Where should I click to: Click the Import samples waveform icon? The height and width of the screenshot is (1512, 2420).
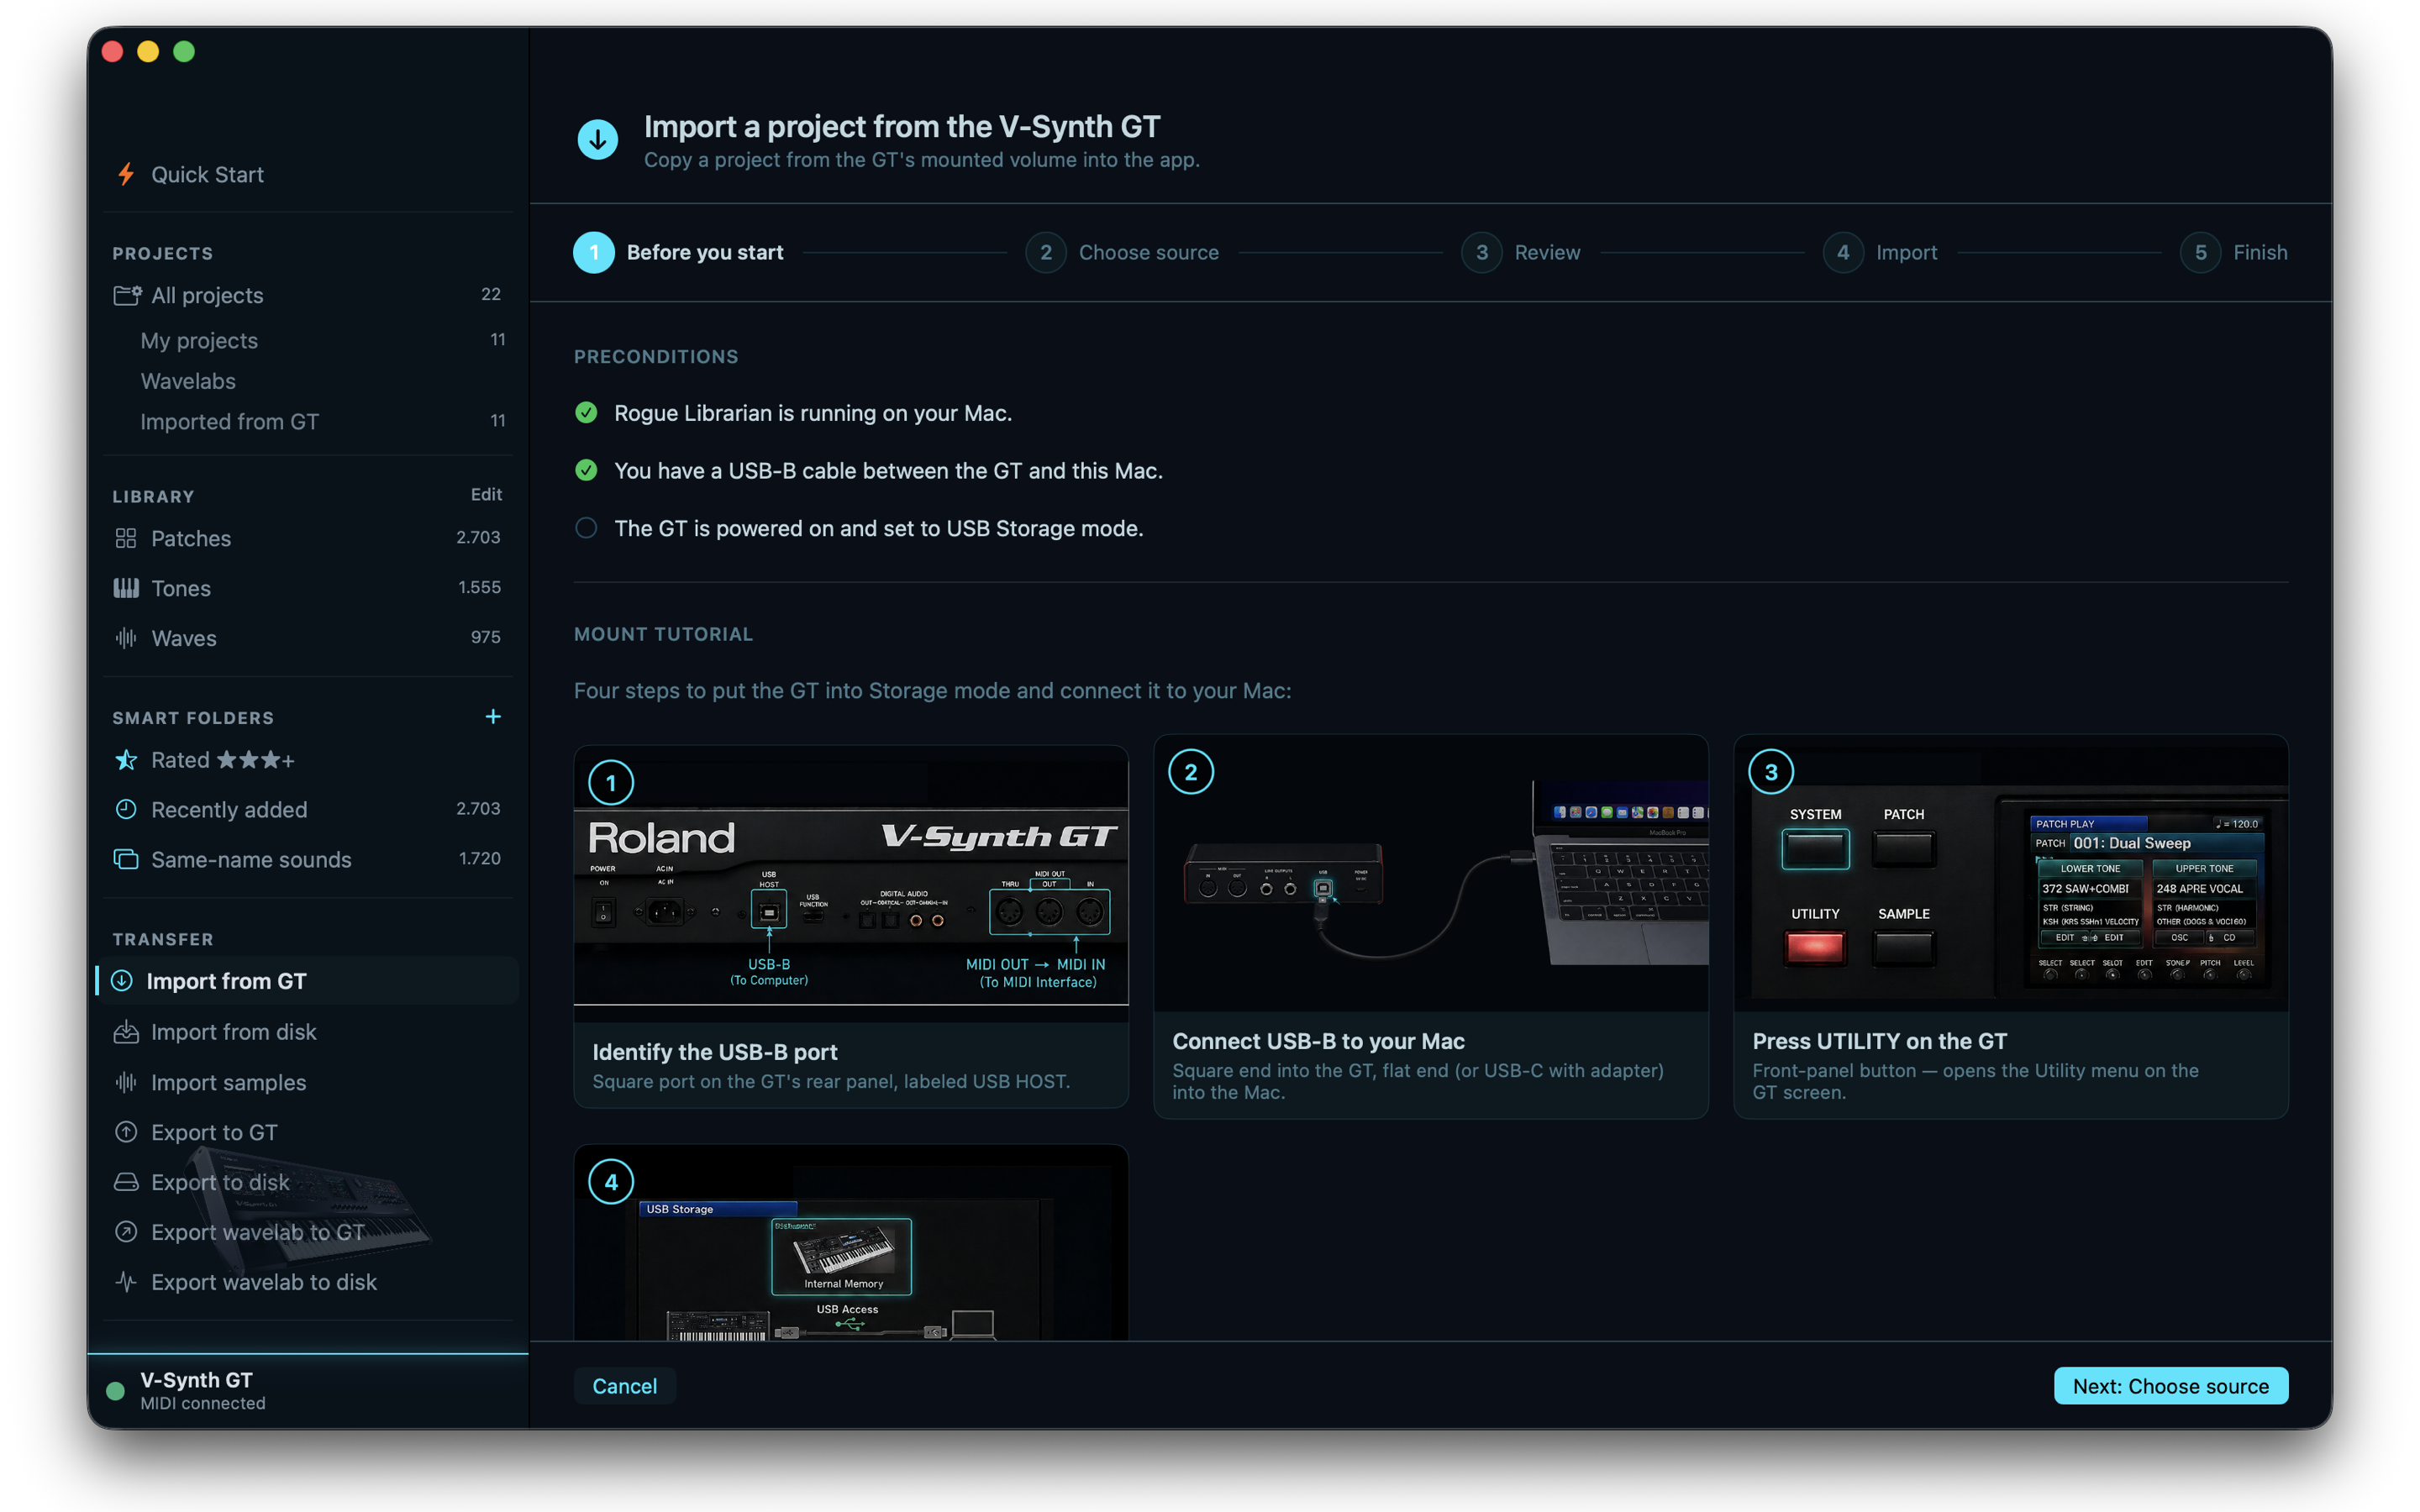click(x=126, y=1082)
